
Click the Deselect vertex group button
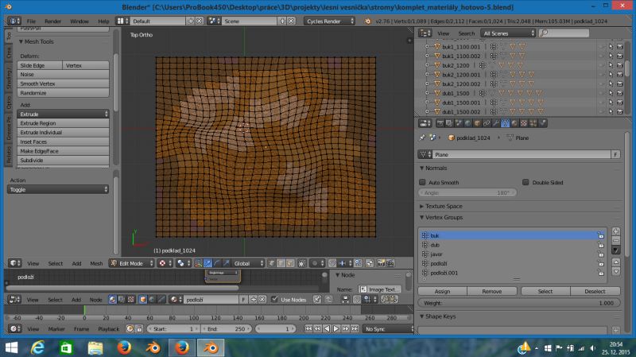coord(595,291)
